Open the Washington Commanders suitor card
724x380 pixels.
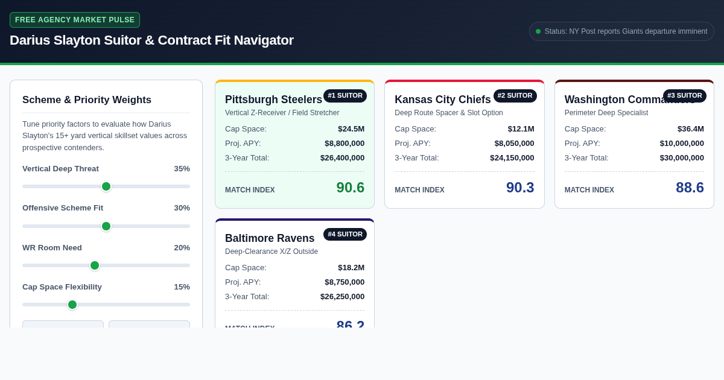pyautogui.click(x=634, y=144)
